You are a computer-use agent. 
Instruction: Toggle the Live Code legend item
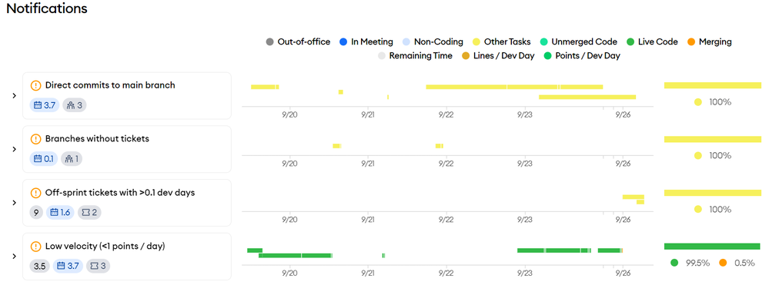click(652, 41)
